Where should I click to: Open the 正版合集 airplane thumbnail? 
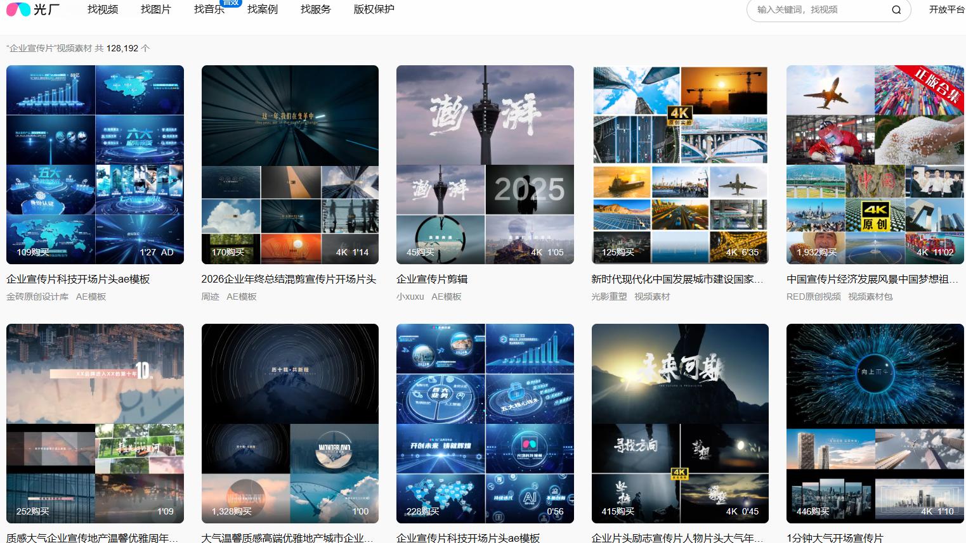(x=875, y=165)
